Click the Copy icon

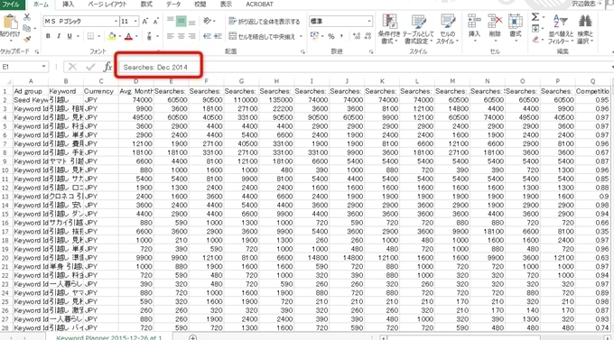(26, 28)
